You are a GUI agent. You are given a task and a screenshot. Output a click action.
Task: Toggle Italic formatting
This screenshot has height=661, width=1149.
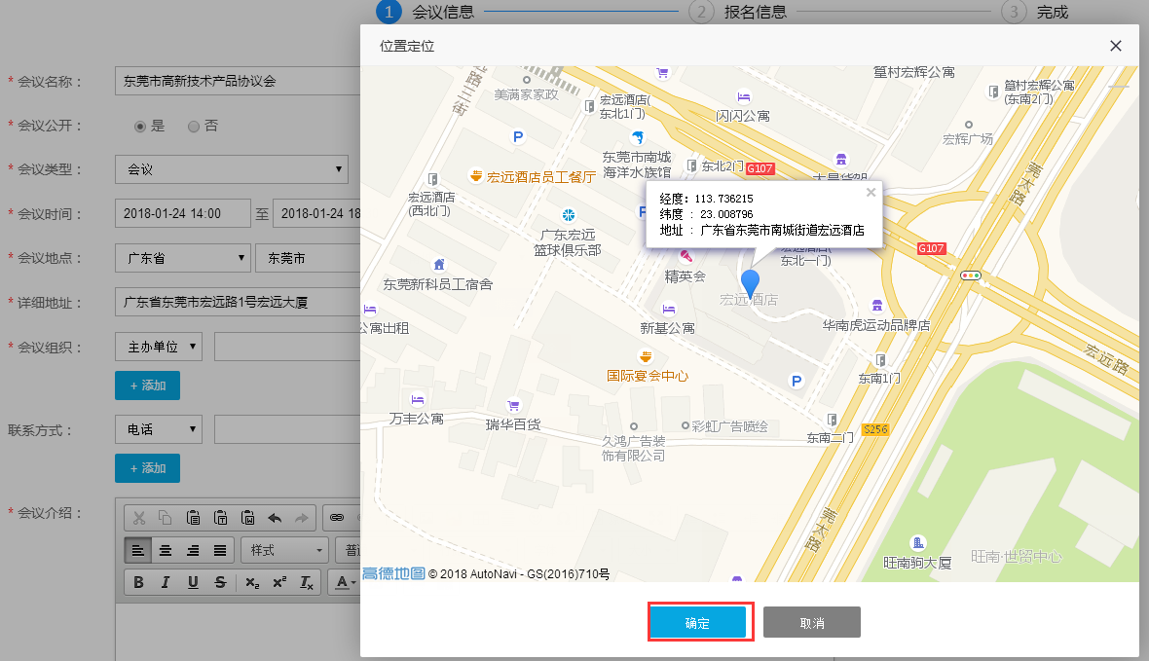pos(166,582)
